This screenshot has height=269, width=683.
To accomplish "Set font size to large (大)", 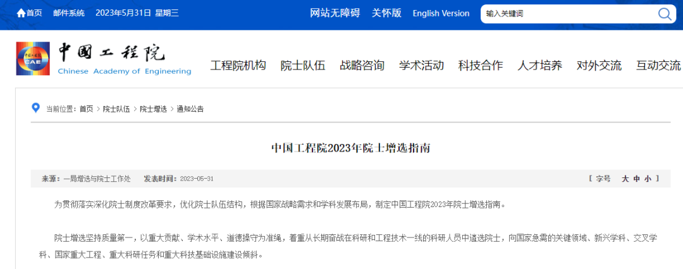I will pyautogui.click(x=625, y=179).
